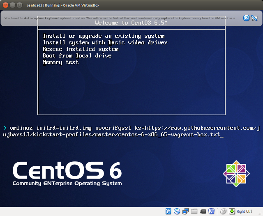Open the shared folders indicator
The image size is (263, 216).
point(194,211)
